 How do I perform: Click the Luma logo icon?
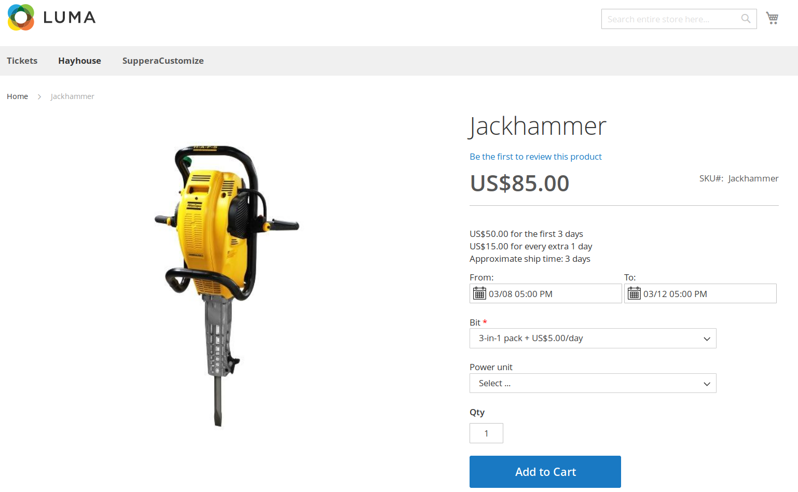[21, 18]
